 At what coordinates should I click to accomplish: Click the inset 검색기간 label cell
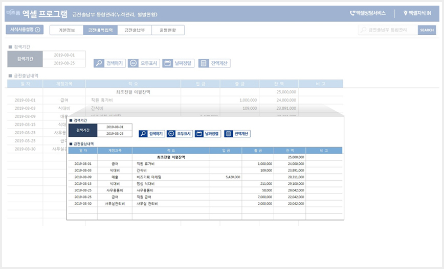pyautogui.click(x=83, y=130)
